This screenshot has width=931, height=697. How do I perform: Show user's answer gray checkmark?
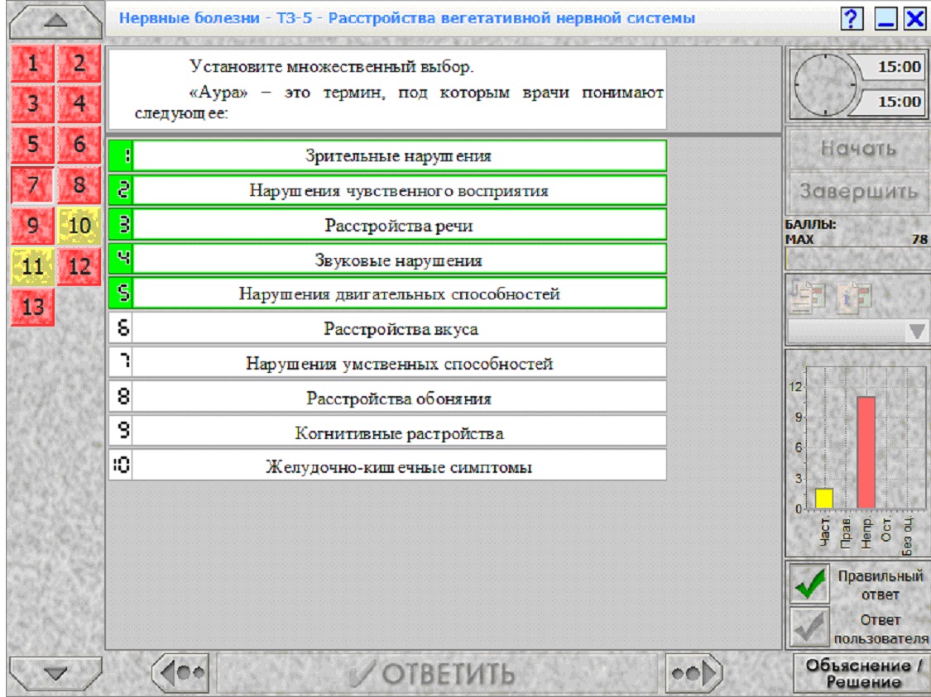pos(810,627)
